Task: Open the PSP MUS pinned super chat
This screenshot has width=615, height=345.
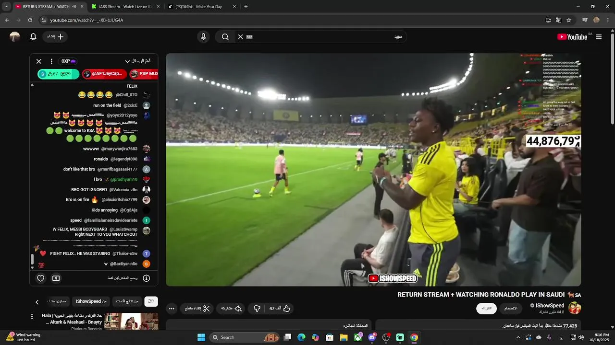Action: pyautogui.click(x=144, y=74)
